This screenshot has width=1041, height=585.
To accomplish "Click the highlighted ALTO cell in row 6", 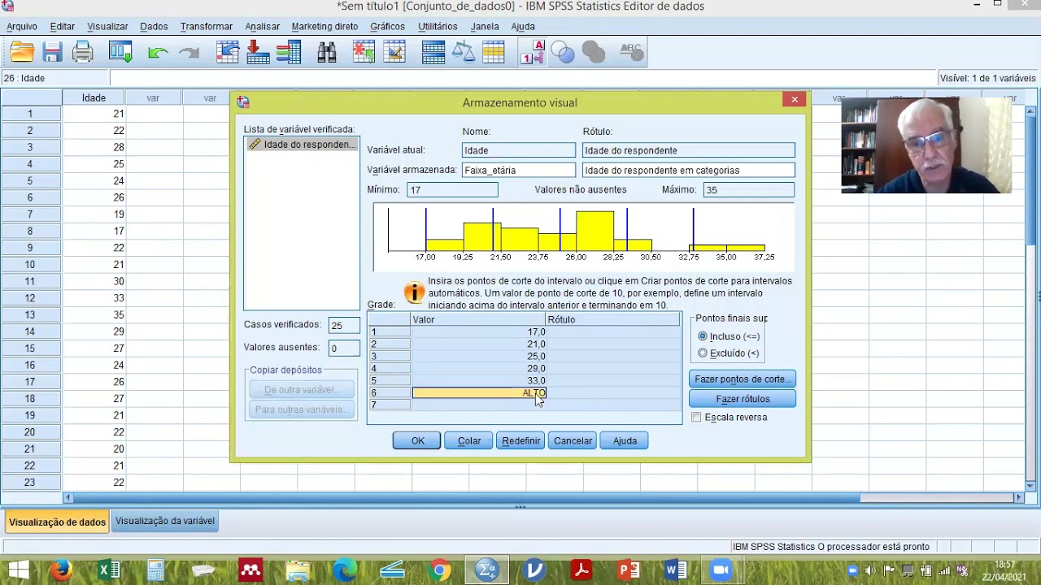I will [x=478, y=392].
